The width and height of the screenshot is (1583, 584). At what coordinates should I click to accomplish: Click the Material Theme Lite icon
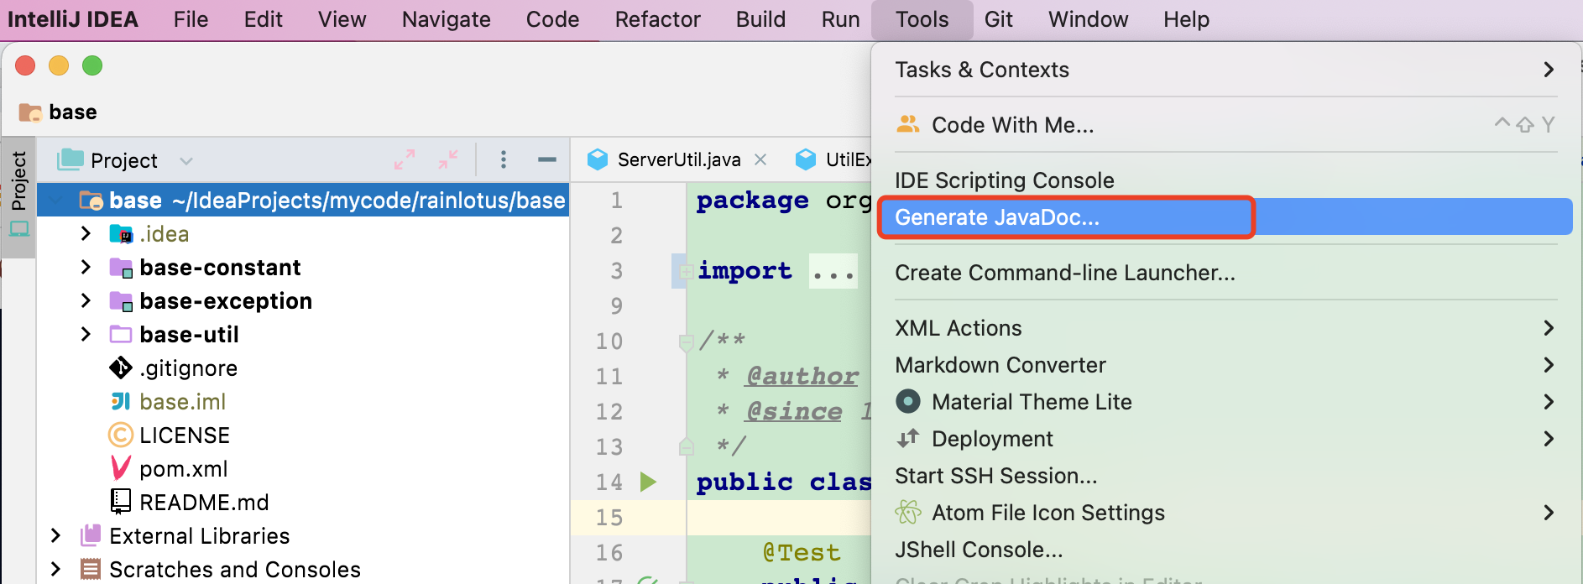click(x=908, y=401)
